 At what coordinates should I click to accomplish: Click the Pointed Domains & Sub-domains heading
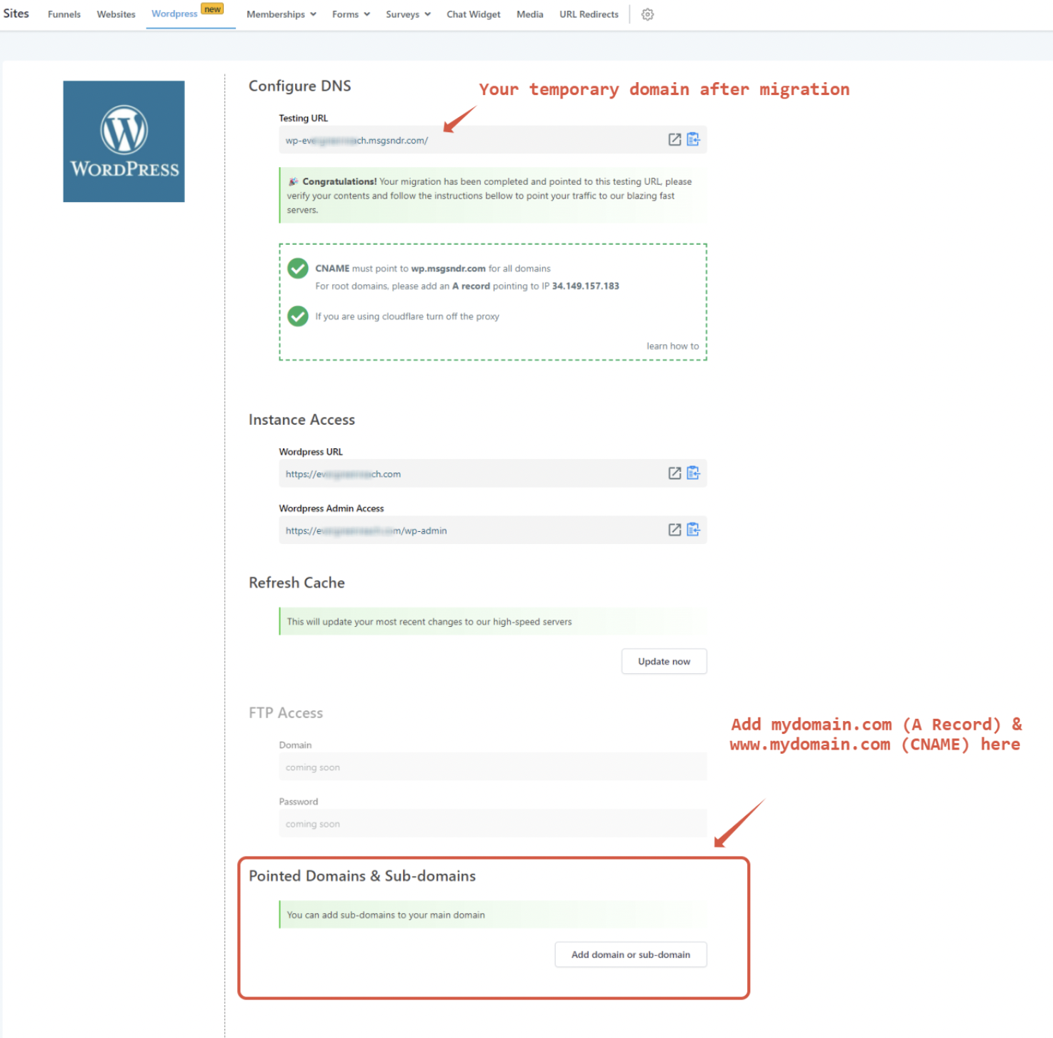pyautogui.click(x=362, y=876)
